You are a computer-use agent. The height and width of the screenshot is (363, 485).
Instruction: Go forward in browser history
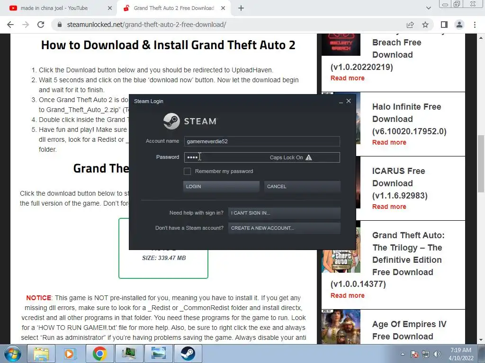pyautogui.click(x=26, y=25)
